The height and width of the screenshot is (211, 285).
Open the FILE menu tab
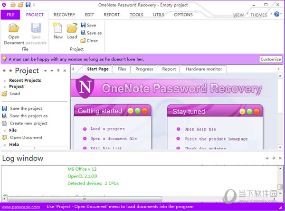tap(10, 15)
